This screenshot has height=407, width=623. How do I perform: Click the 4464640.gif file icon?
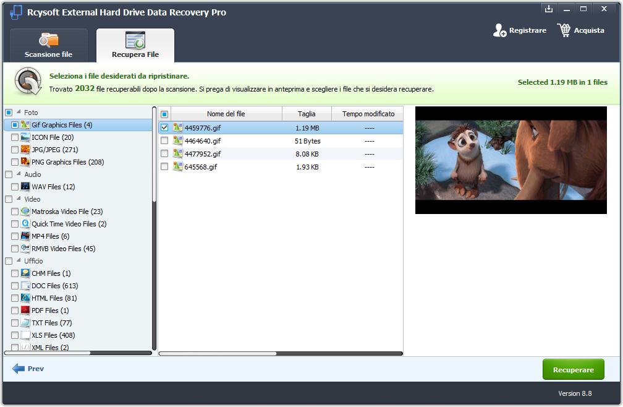[178, 141]
